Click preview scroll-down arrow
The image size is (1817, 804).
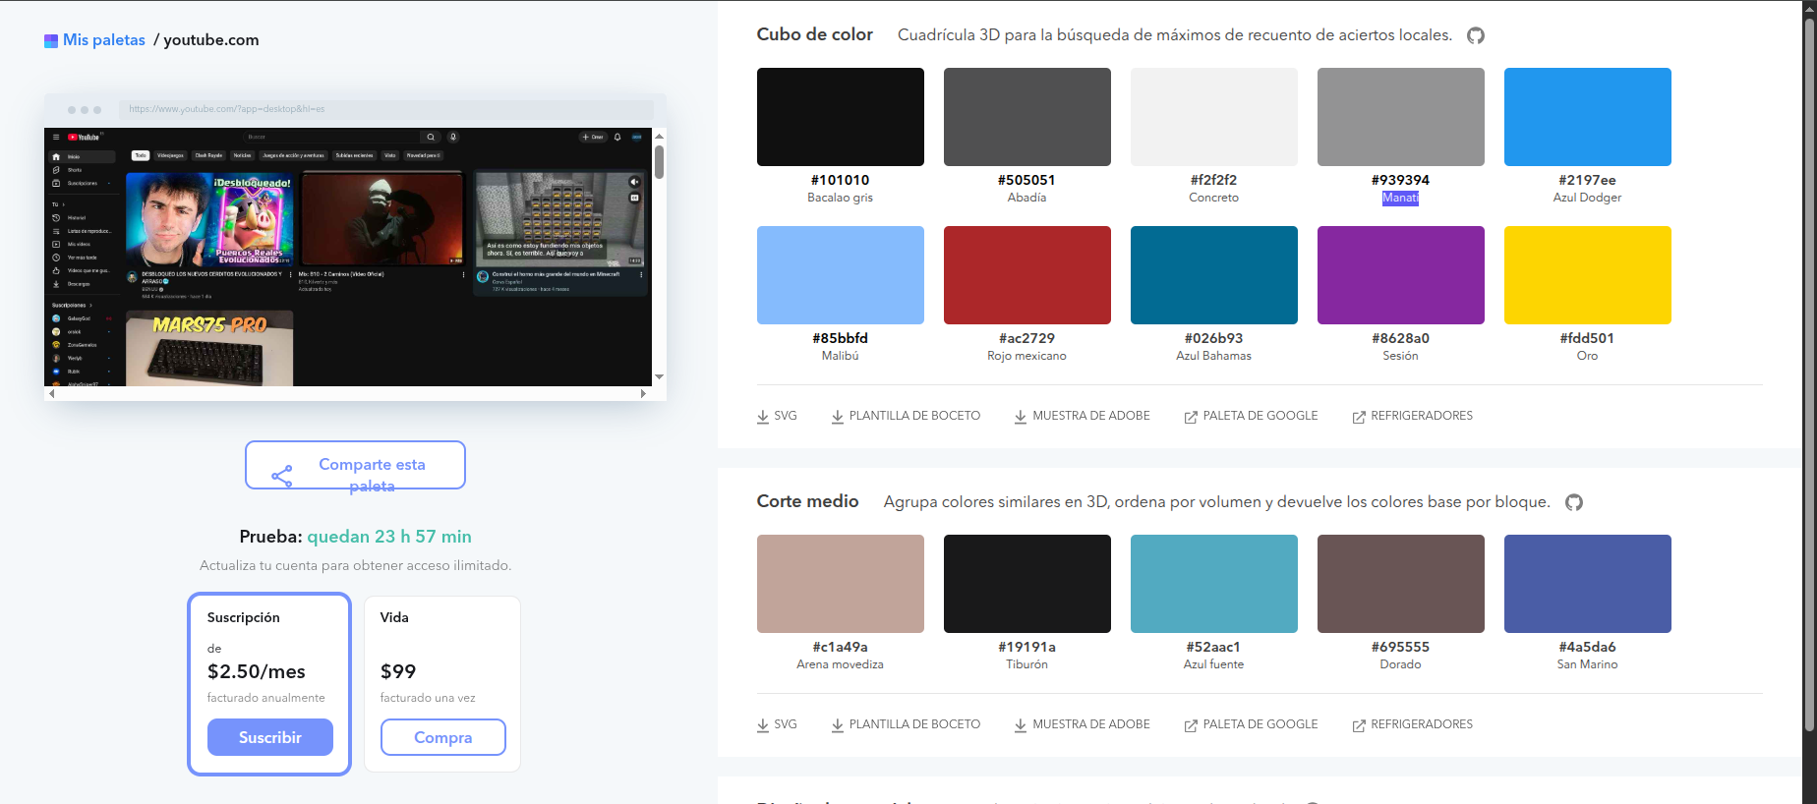point(659,376)
